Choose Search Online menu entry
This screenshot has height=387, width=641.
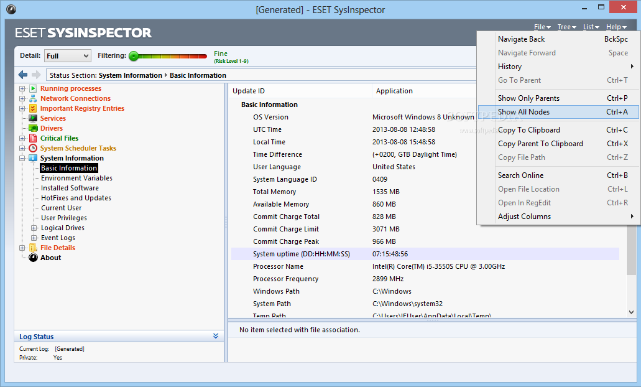(558, 175)
